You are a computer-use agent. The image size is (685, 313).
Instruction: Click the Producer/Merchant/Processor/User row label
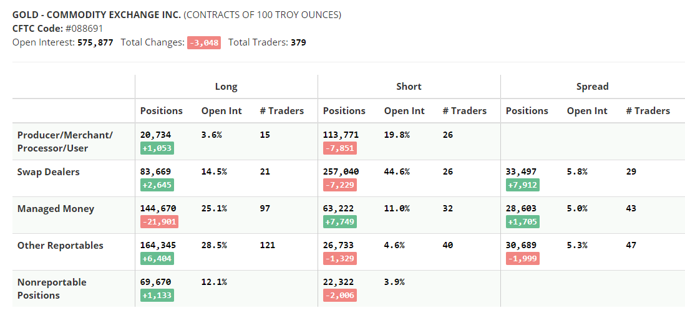[65, 142]
